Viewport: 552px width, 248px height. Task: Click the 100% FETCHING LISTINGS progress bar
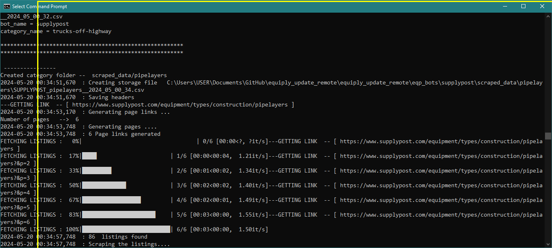point(127,229)
